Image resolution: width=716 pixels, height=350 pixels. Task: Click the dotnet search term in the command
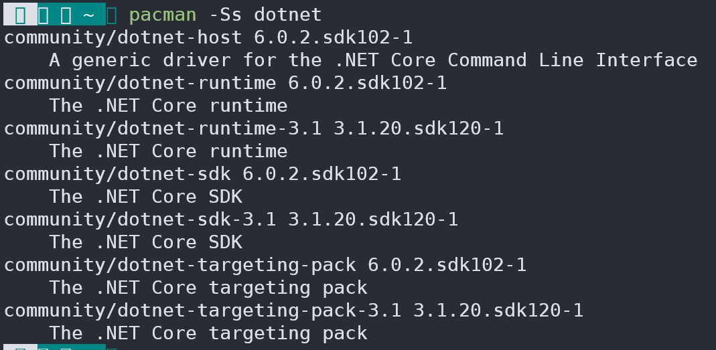click(x=288, y=15)
